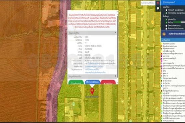Click the search field at top of map
The height and width of the screenshot is (123, 185).
click(x=148, y=3)
